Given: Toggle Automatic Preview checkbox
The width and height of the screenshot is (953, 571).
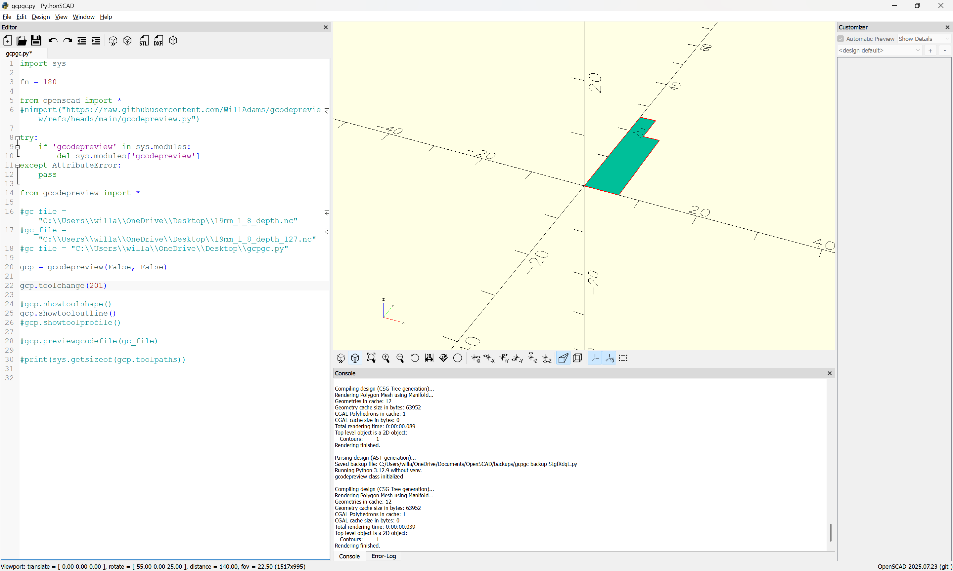Looking at the screenshot, I should (x=840, y=39).
